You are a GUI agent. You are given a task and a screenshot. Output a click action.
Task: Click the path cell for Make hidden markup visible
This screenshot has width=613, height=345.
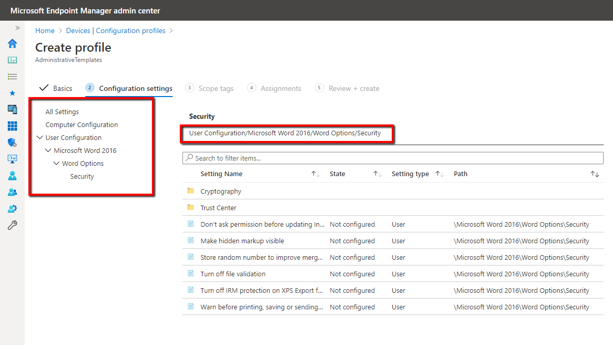[521, 241]
